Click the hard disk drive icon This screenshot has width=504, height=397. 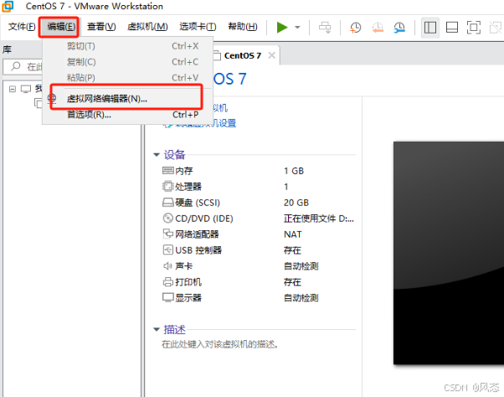[x=167, y=202]
